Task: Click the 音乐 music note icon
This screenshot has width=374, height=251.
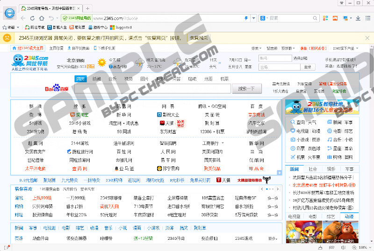Action: coord(330,140)
